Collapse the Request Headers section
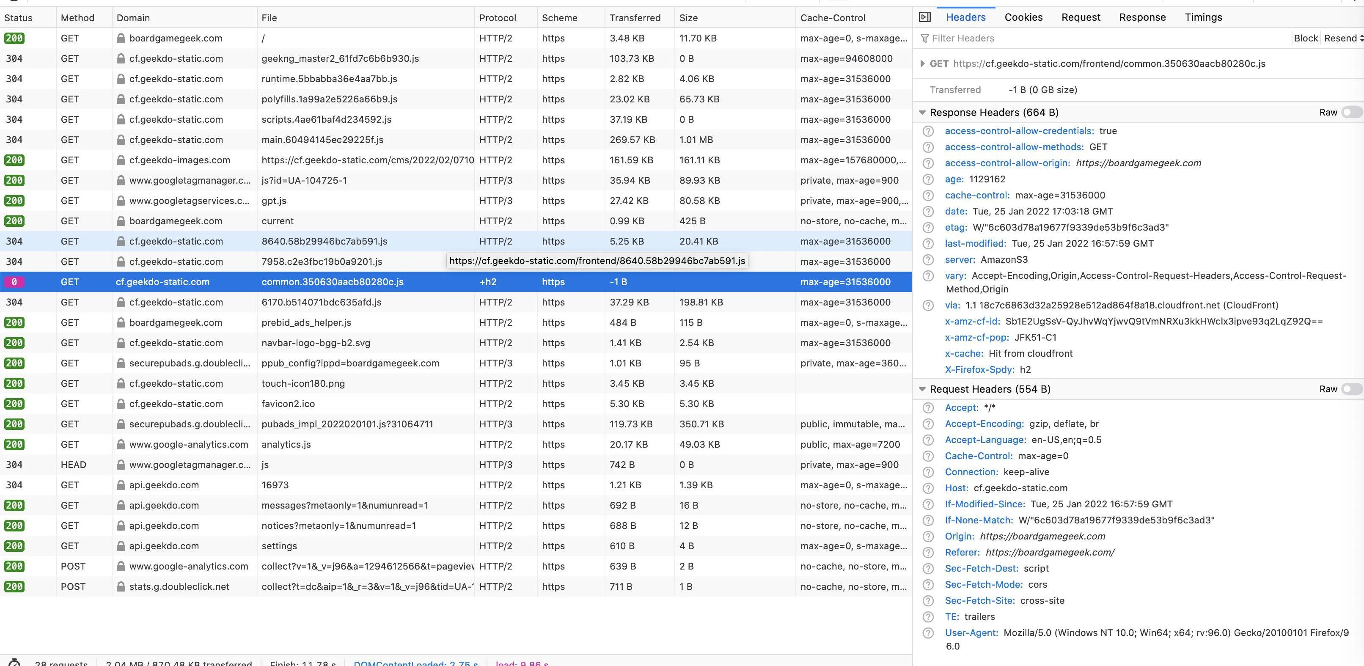Image resolution: width=1364 pixels, height=666 pixels. tap(922, 389)
